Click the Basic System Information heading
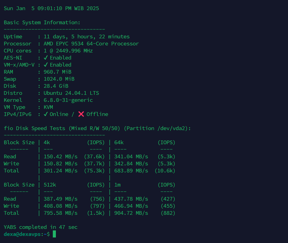 click(42, 22)
